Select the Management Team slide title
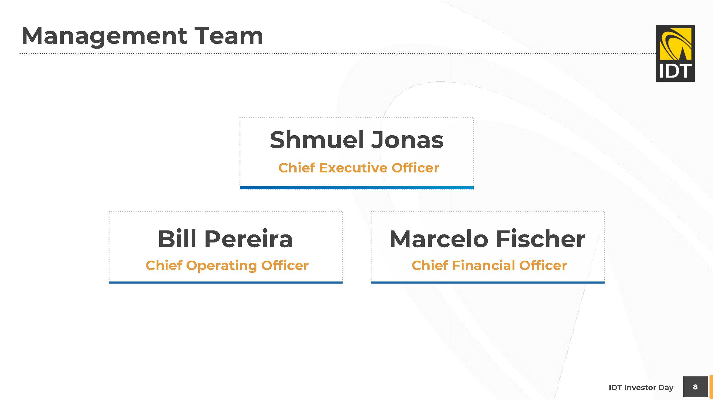This screenshot has width=713, height=401. click(142, 36)
